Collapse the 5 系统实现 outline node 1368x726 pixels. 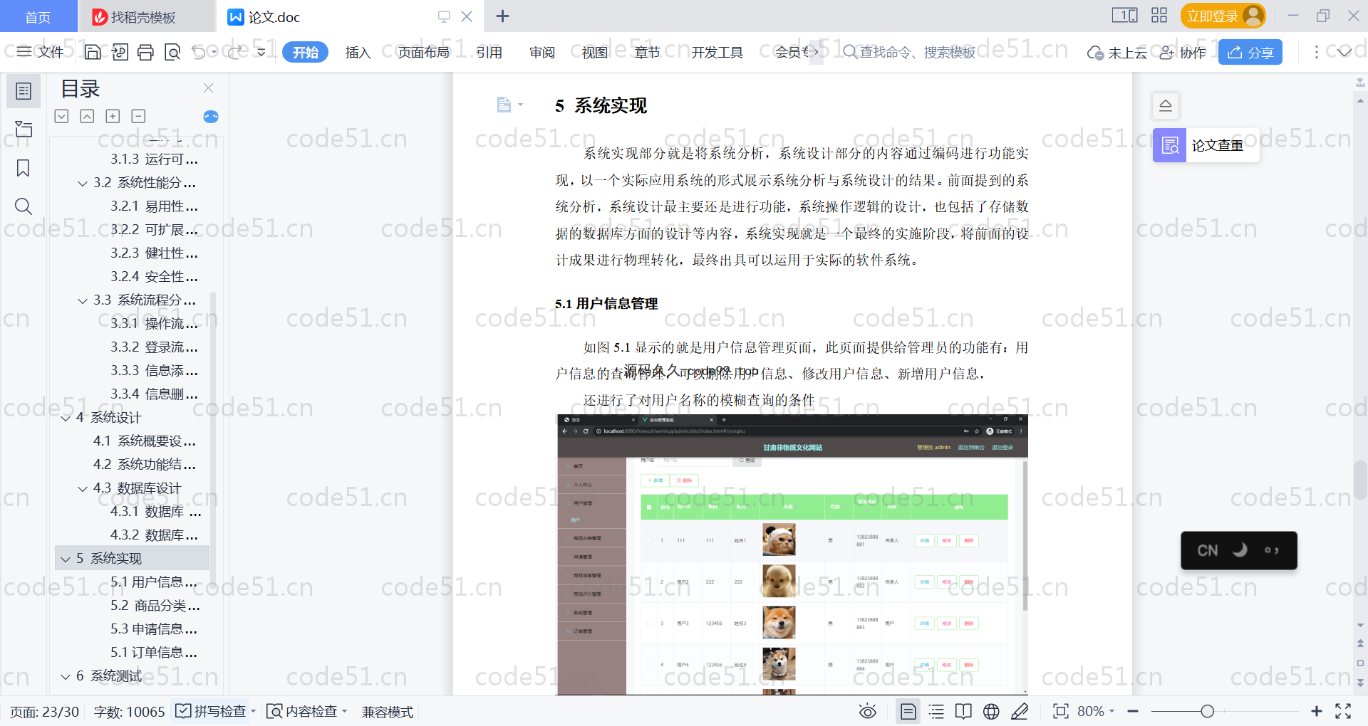tap(66, 559)
